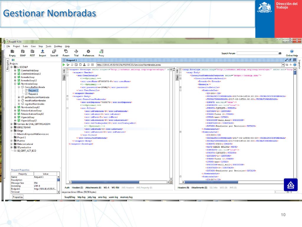Screen dimensions: 302x227
Task: Collapse the 1. SCCNLP project node
Action: [12, 67]
